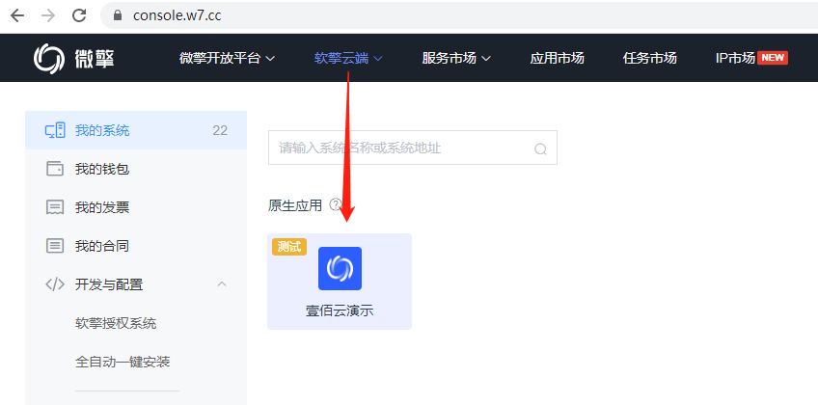Click the NEW badge next to IP市场

[772, 58]
